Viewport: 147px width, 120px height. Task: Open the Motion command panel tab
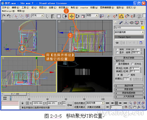click(x=132, y=23)
